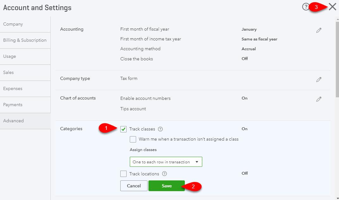Show help tooltip for Track classes

pos(160,129)
